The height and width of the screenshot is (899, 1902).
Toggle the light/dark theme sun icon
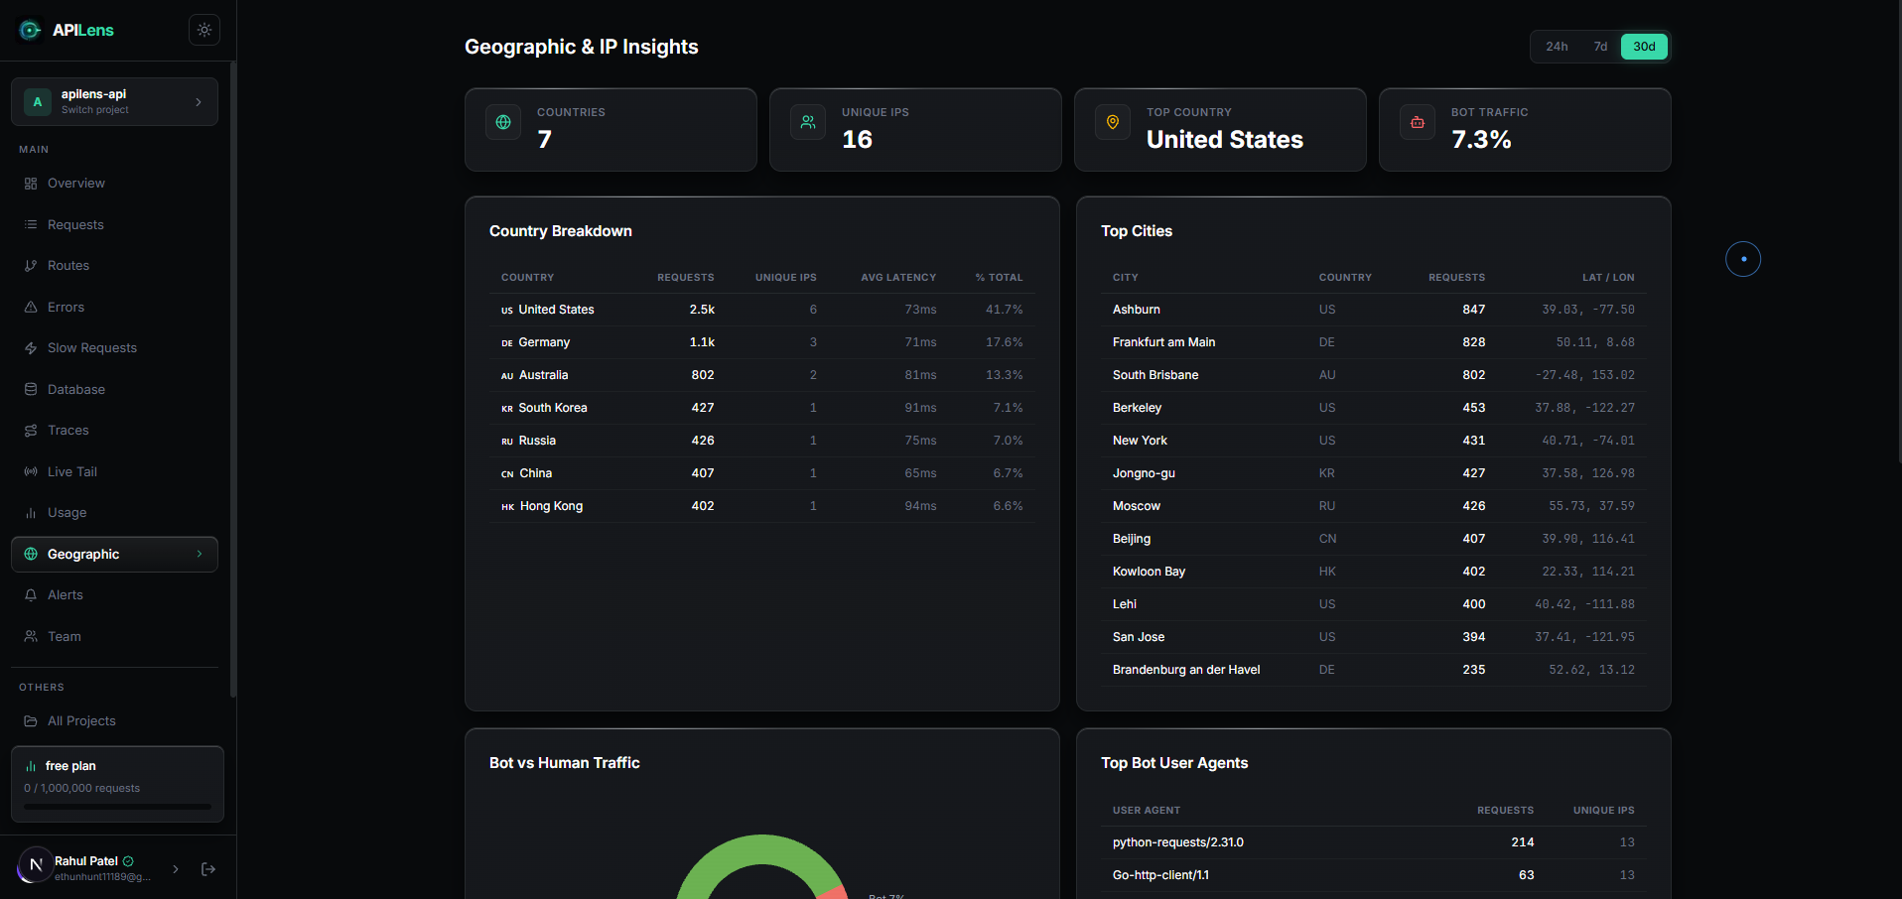click(204, 30)
